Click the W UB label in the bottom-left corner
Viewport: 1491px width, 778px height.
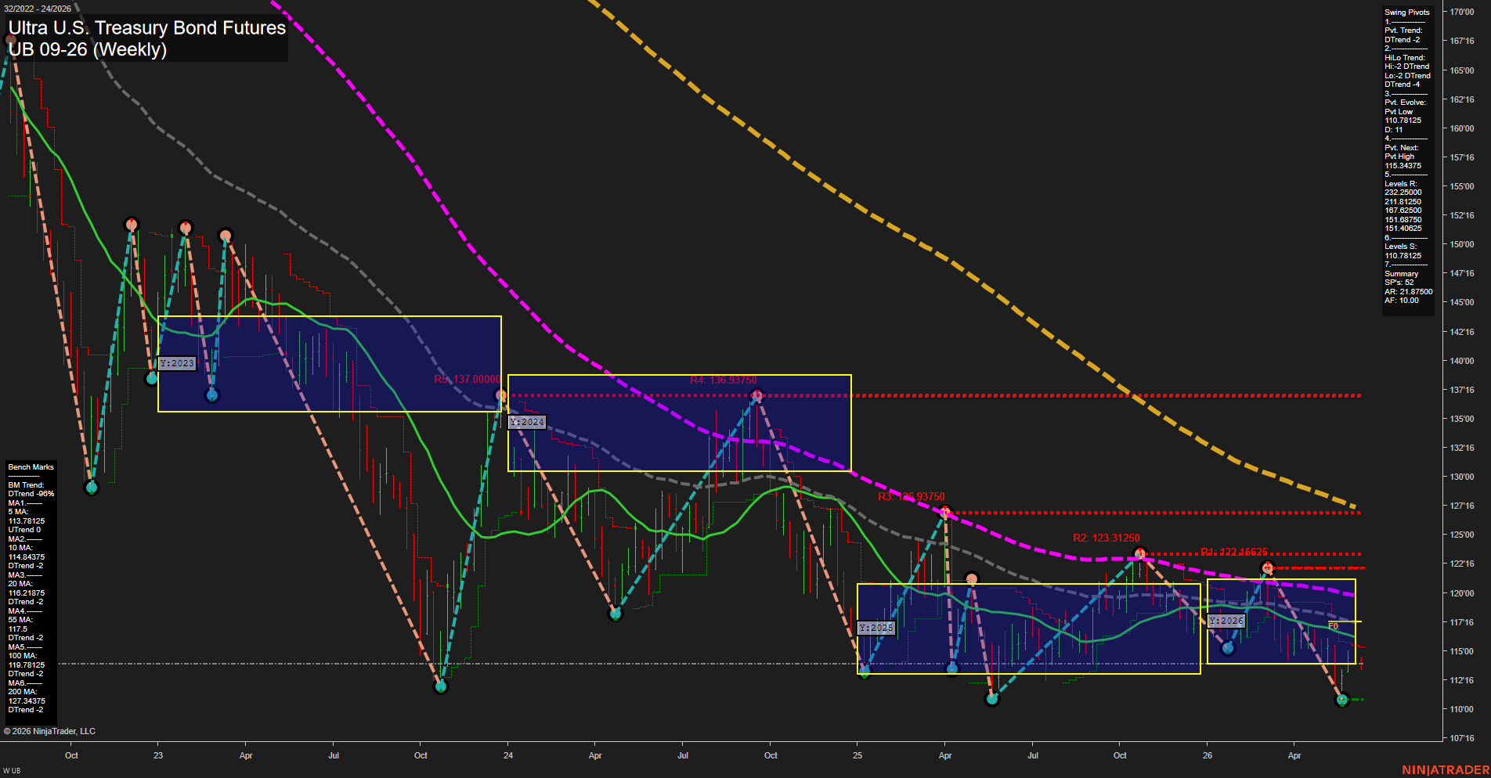pyautogui.click(x=12, y=771)
